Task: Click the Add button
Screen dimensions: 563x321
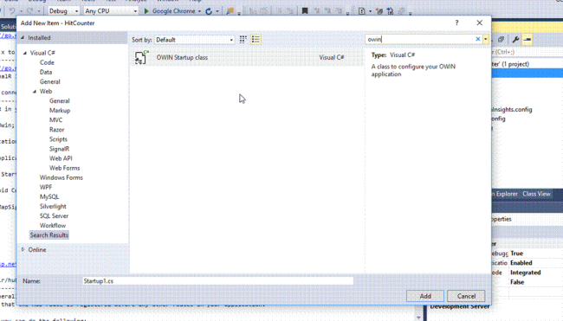Action: 425,296
